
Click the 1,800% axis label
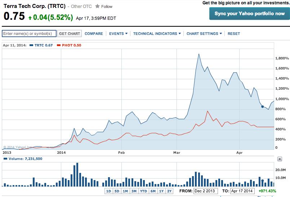click(282, 58)
